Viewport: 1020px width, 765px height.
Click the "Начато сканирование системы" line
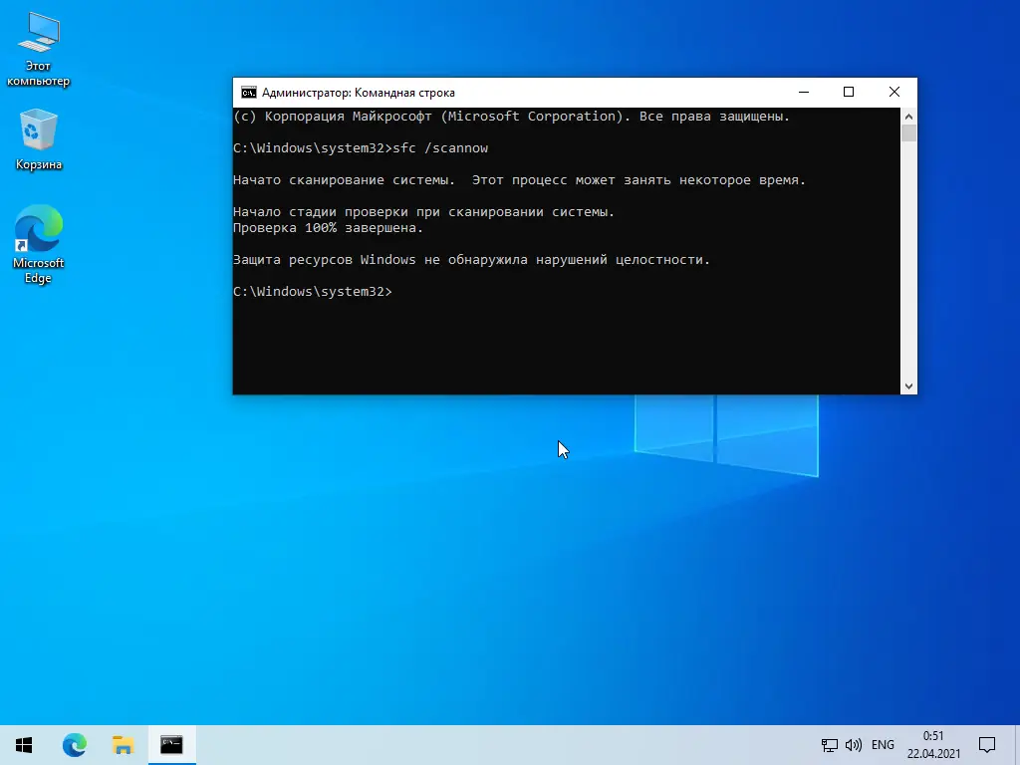pos(519,180)
